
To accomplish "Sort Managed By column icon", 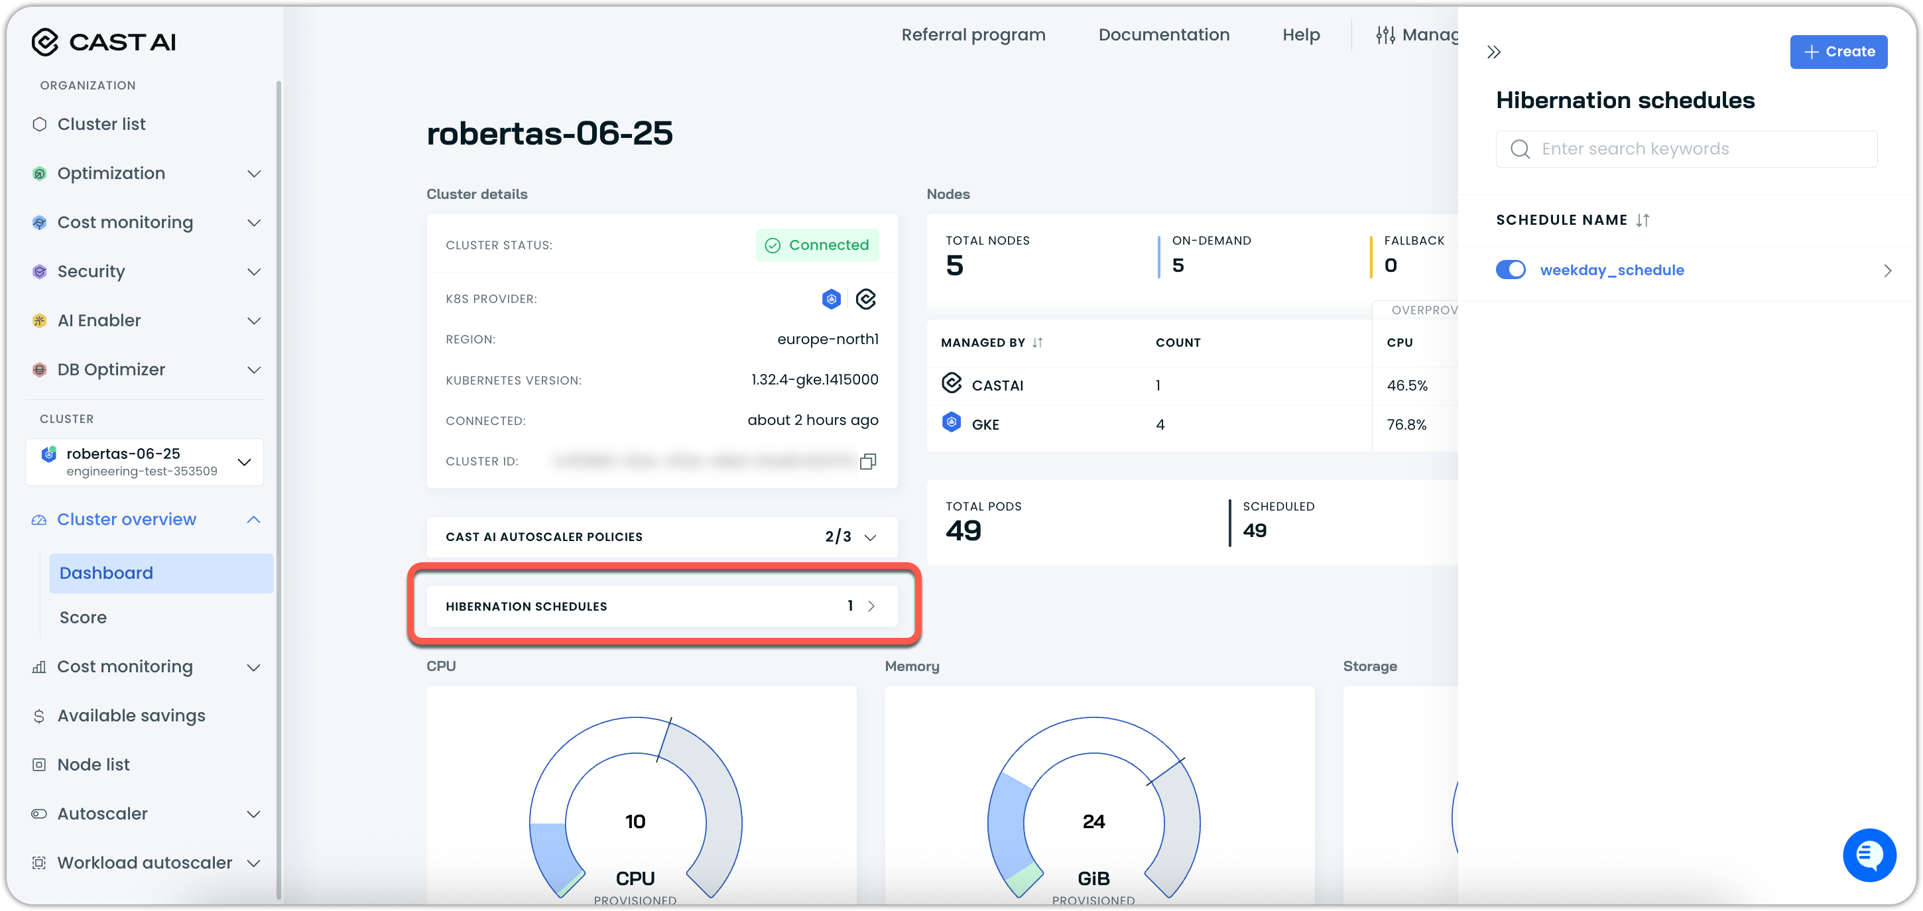I will 1038,343.
